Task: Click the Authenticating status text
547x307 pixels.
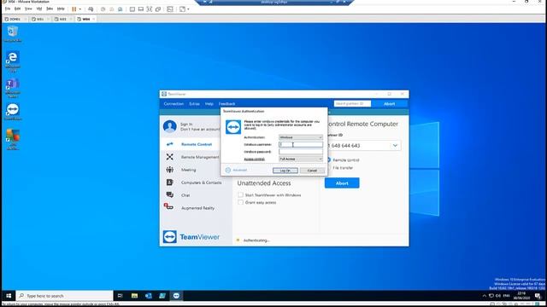Action: 256,240
